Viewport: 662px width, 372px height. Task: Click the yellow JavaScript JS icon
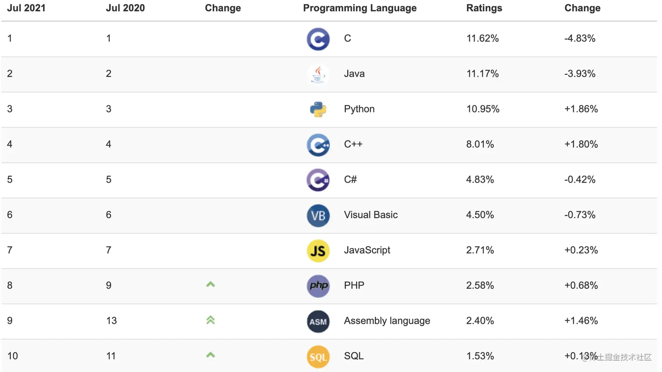318,251
